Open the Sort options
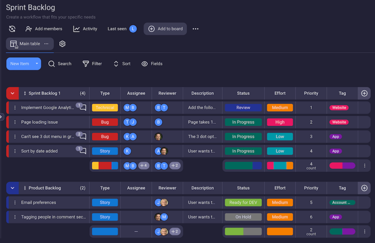The image size is (375, 243). pos(122,64)
